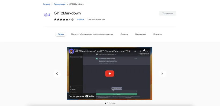Viewport: 220px width, 106px height.
Task: Open the channel avatar in video header
Action: 71,51
